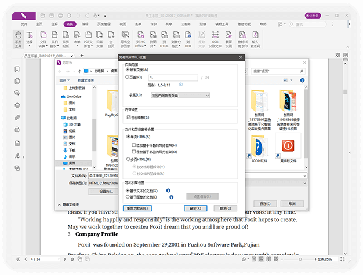Switch to 编辑 ribbon tab

pos(85,24)
